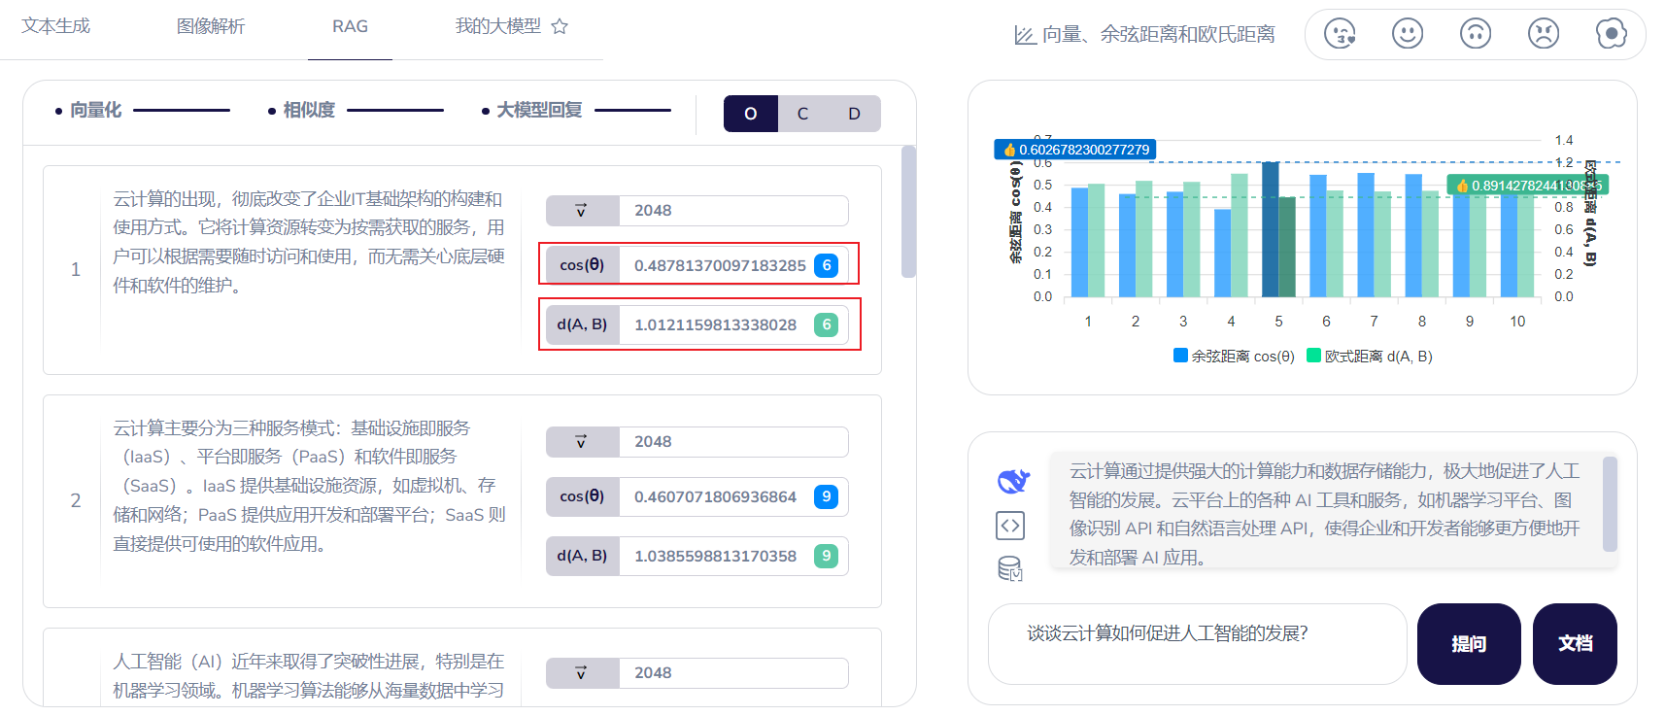Click the d(A, B) label in item 1
The width and height of the screenshot is (1665, 716).
point(582,324)
